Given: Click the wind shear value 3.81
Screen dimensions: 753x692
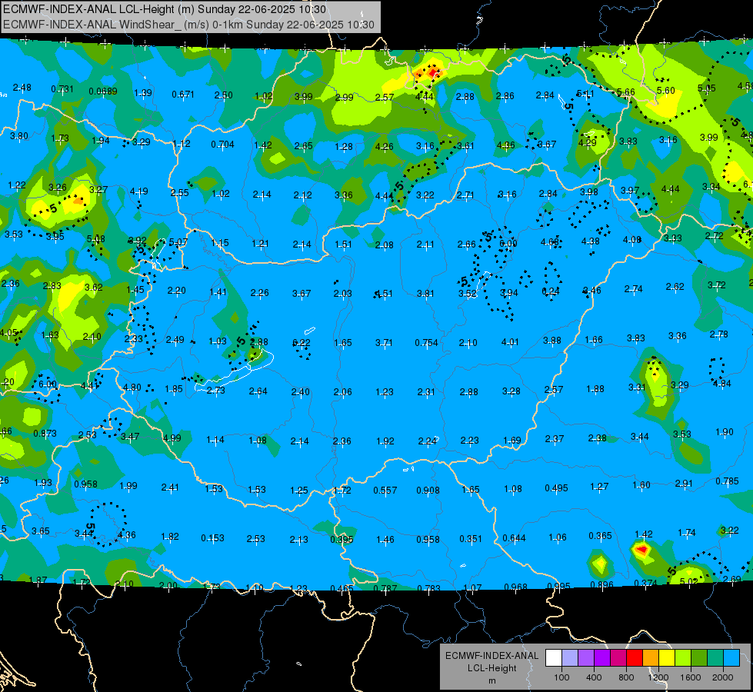Looking at the screenshot, I should click(x=425, y=294).
